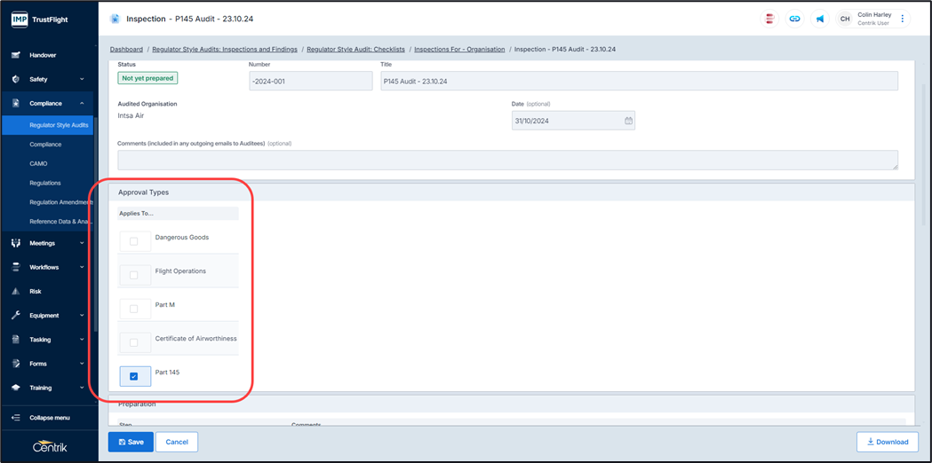
Task: Check the Certificate of Airworthiness box
Action: (x=134, y=342)
